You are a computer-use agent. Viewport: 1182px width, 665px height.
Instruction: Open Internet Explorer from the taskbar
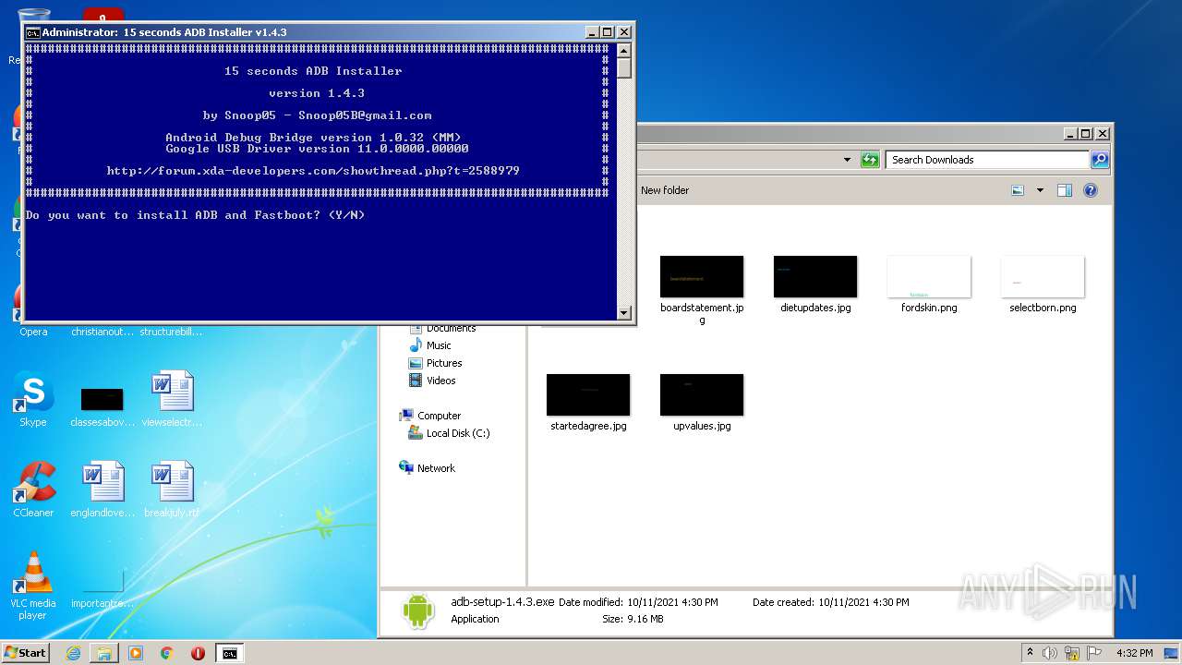(73, 653)
